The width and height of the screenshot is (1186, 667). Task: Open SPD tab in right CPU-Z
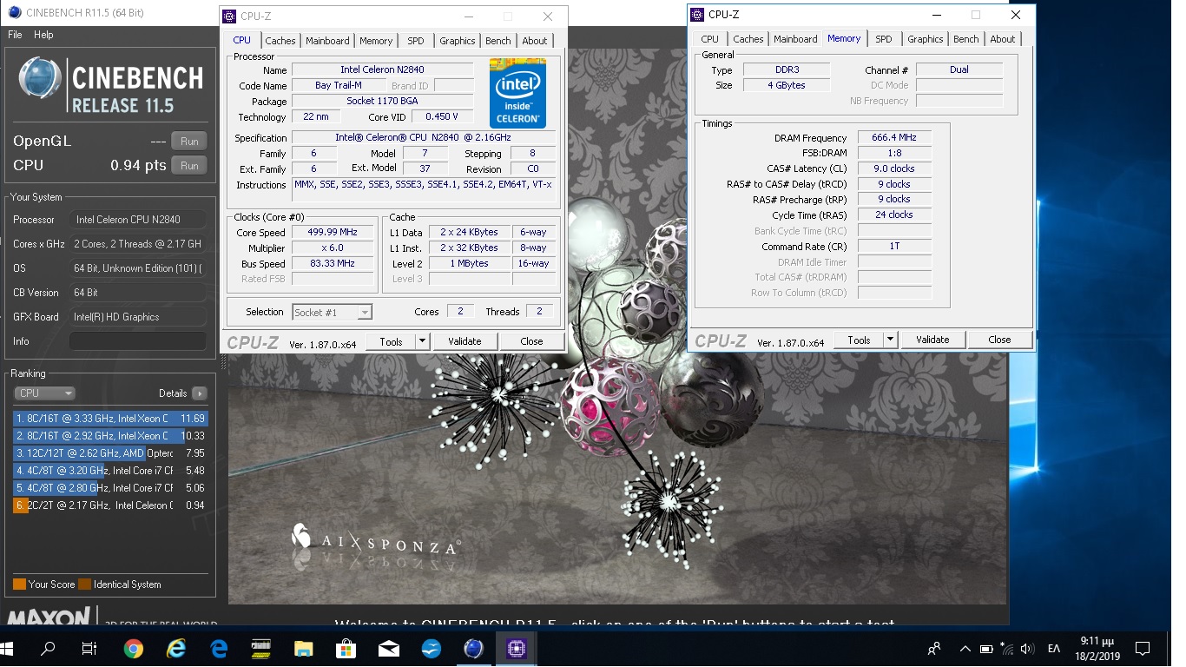tap(884, 39)
